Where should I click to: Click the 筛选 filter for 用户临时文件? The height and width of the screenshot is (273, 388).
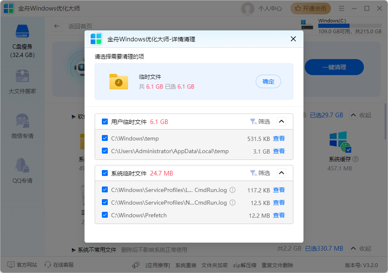[x=260, y=122]
